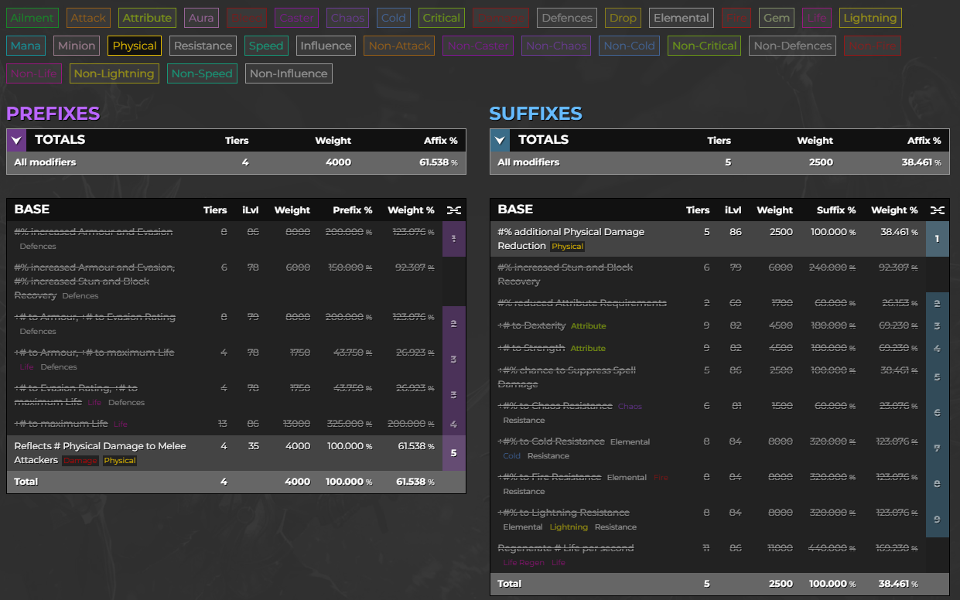Screen dimensions: 960x600
Task: Click group 8 cell on the Fire Resistance row
Action: [938, 484]
